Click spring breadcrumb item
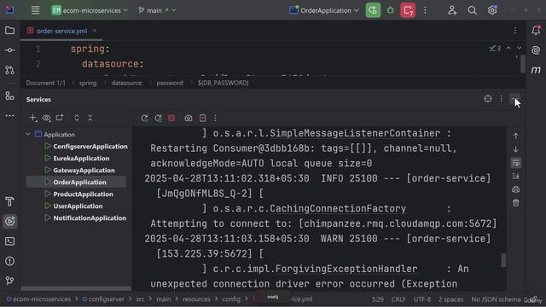This screenshot has height=307, width=546. pyautogui.click(x=88, y=83)
